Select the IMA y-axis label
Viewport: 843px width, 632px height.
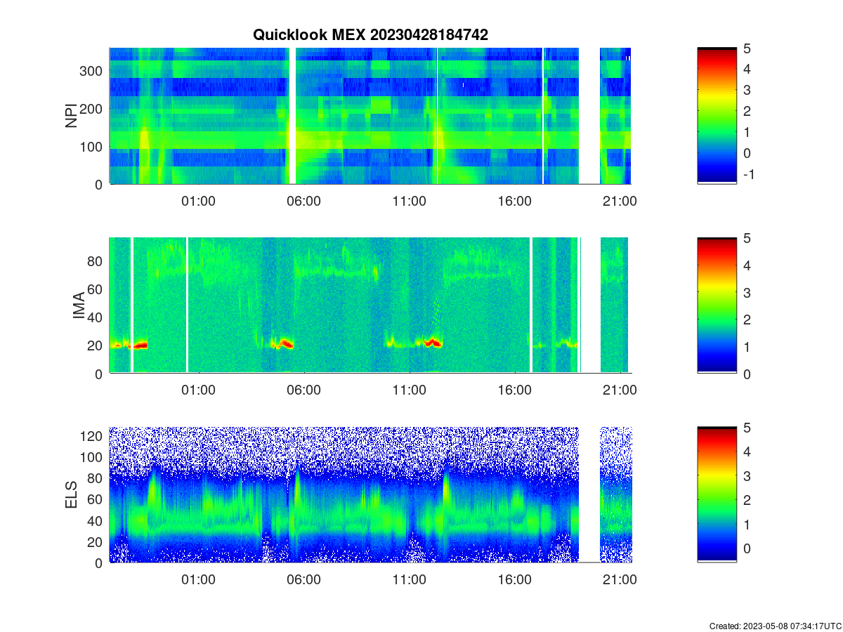click(78, 306)
